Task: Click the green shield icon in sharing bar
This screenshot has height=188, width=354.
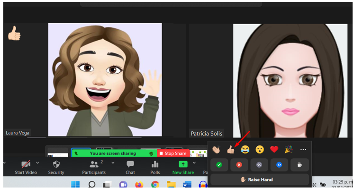Action: coord(151,154)
